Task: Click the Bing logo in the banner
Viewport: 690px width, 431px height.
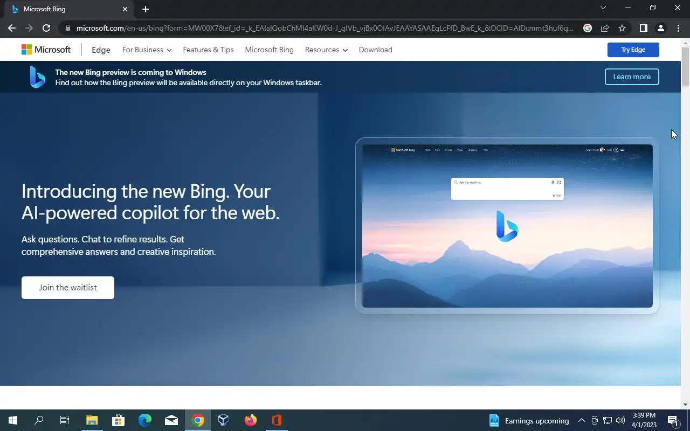Action: coord(37,77)
